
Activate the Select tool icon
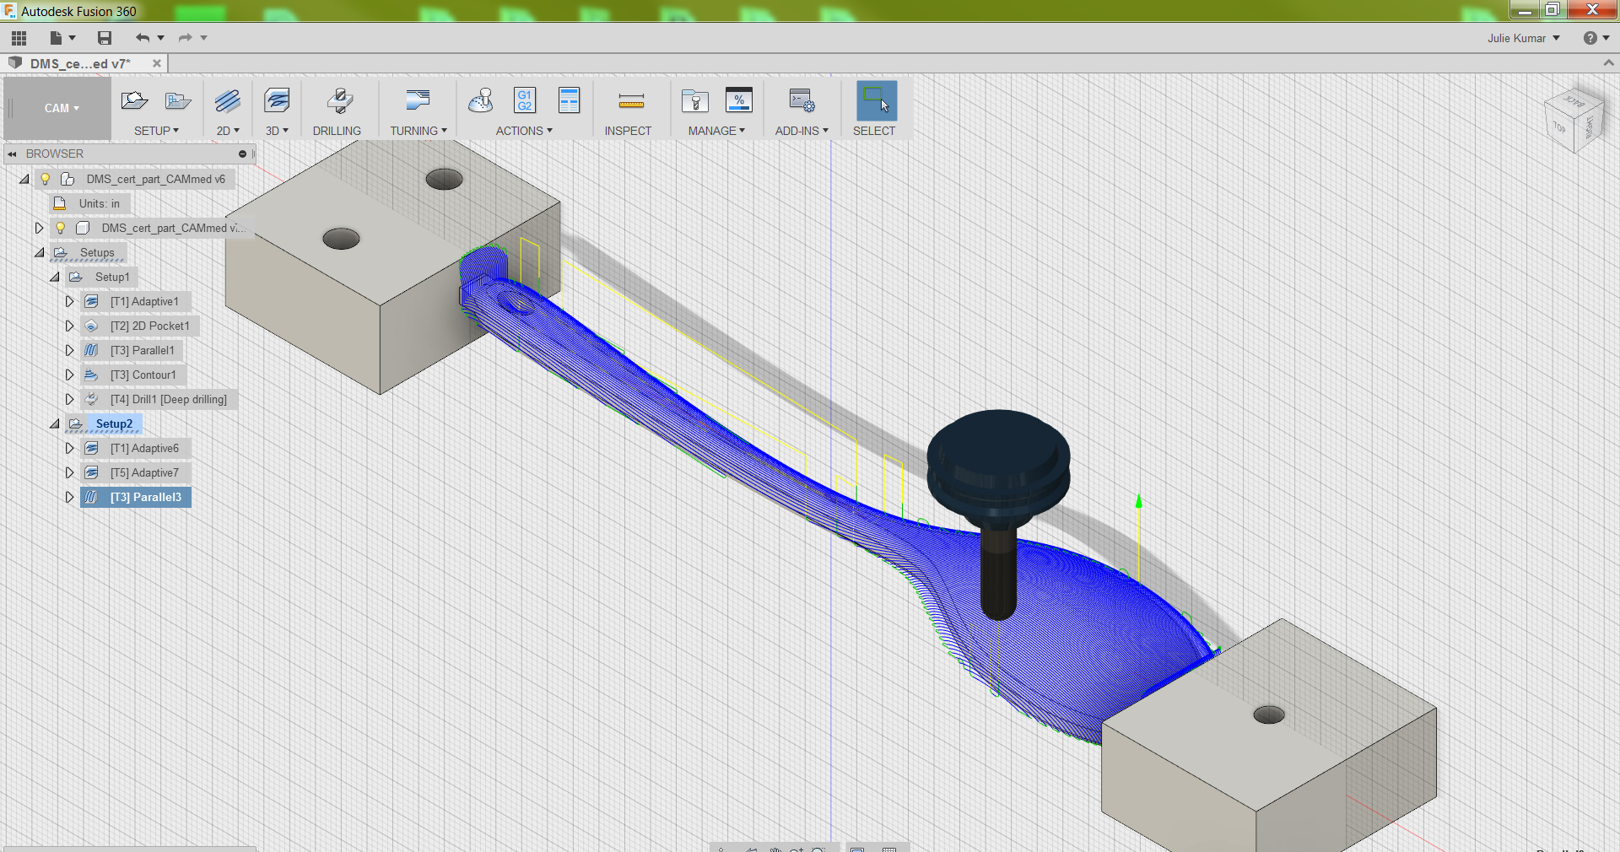pyautogui.click(x=877, y=101)
